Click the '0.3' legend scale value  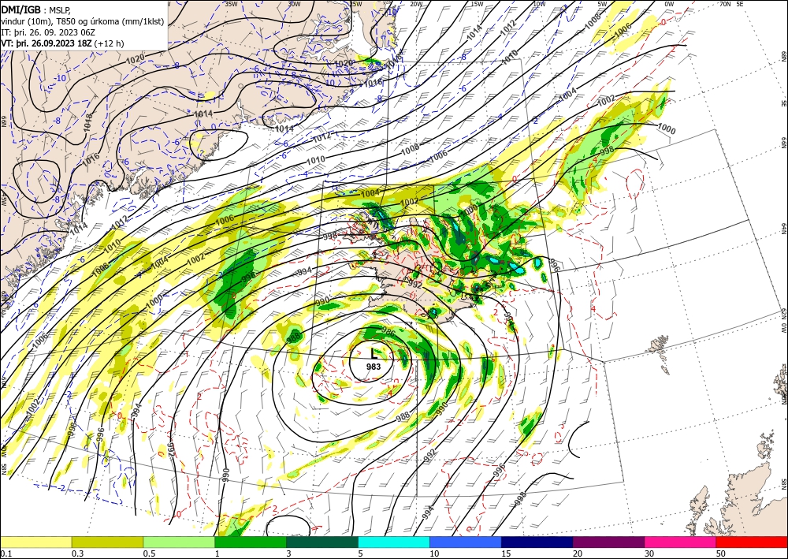[77, 553]
